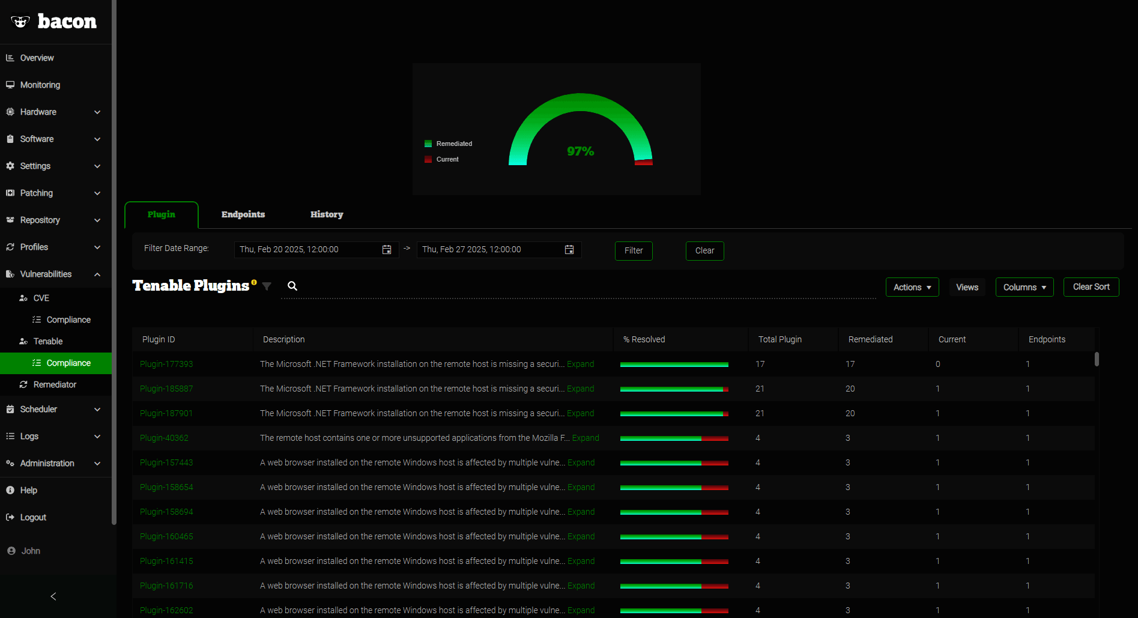1138x618 pixels.
Task: Click the resolved progress bar for Plugin-158654
Action: tap(674, 488)
